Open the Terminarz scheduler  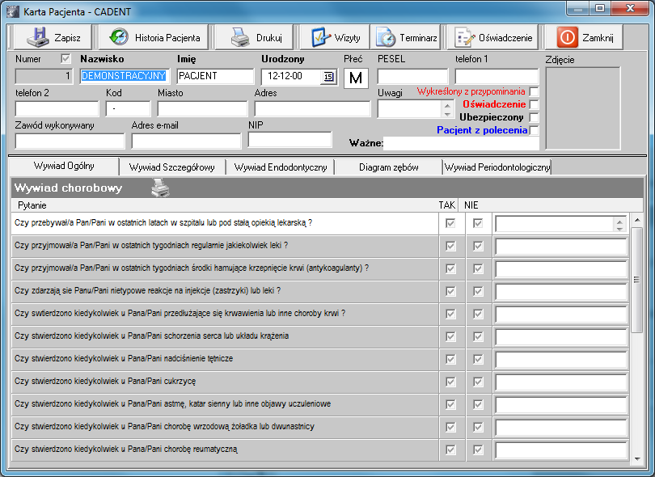pos(386,37)
